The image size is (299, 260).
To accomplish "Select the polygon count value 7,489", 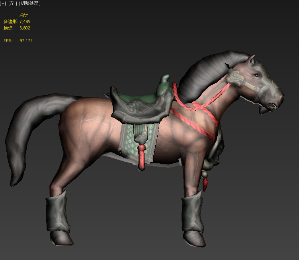I will 25,22.
